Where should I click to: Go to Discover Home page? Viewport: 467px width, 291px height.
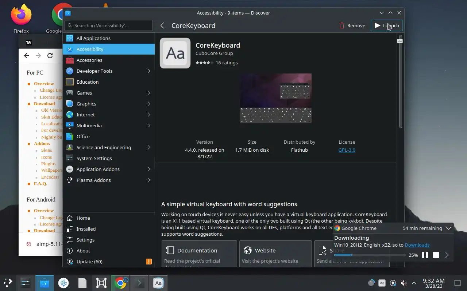109,218
